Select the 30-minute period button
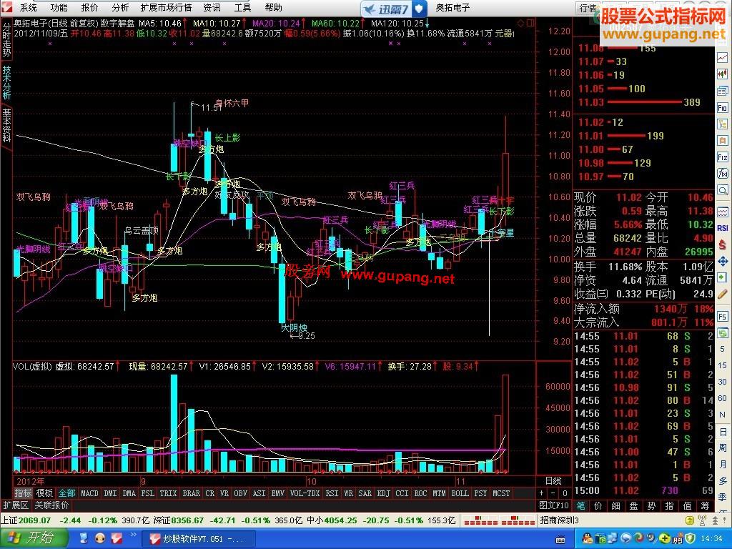 point(722,382)
